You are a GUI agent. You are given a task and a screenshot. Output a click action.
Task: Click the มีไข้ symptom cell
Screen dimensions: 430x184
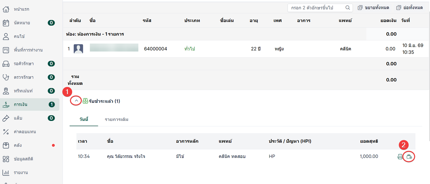[180, 156]
